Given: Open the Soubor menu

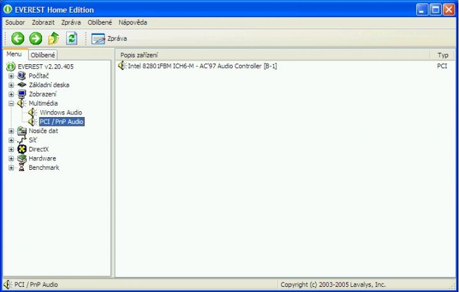Looking at the screenshot, I should click(15, 22).
